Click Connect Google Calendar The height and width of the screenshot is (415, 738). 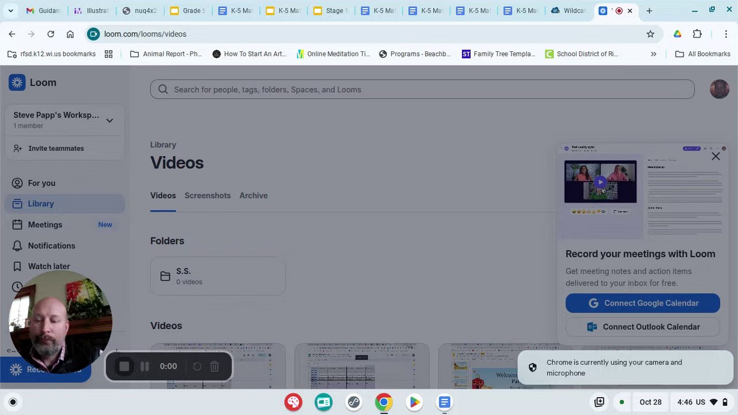coord(643,303)
